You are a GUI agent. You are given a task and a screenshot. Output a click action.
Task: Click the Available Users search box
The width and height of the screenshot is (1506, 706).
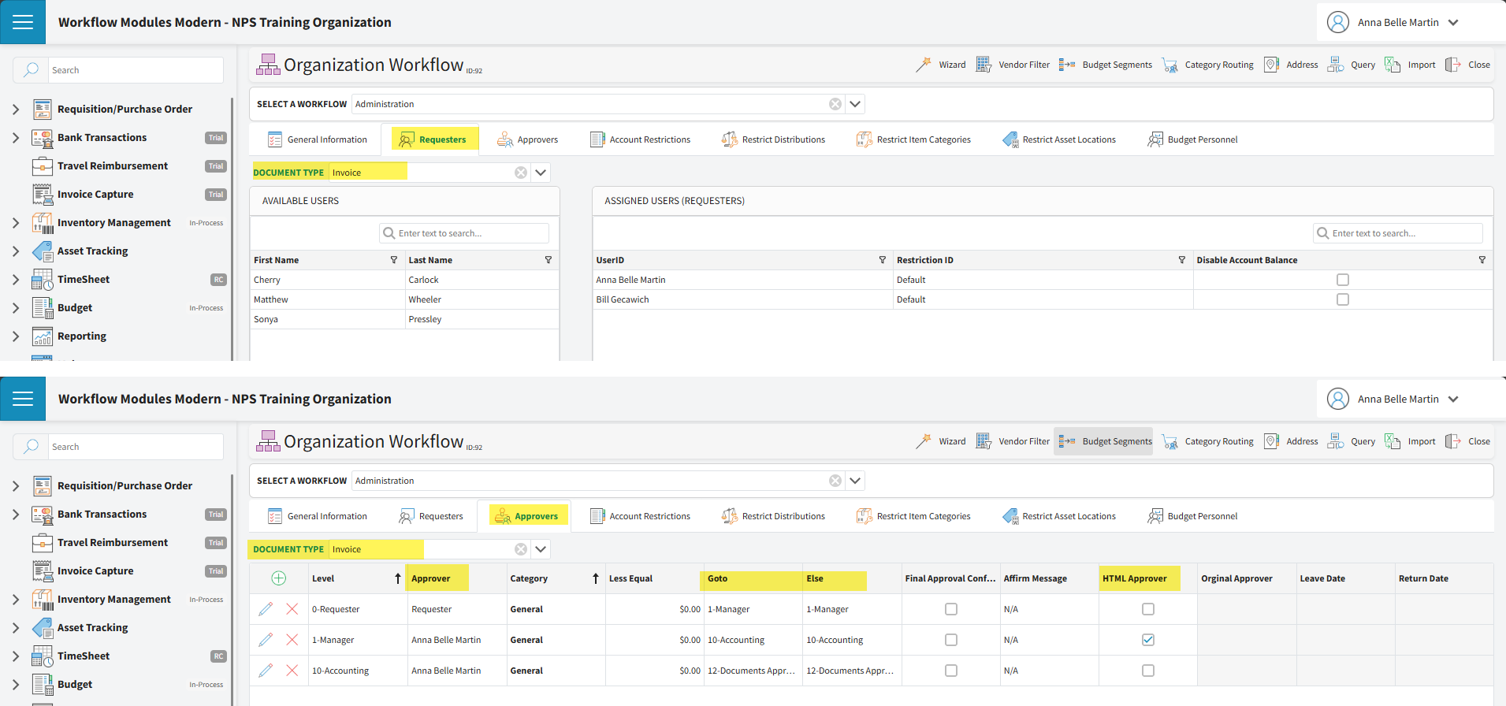[x=470, y=233]
